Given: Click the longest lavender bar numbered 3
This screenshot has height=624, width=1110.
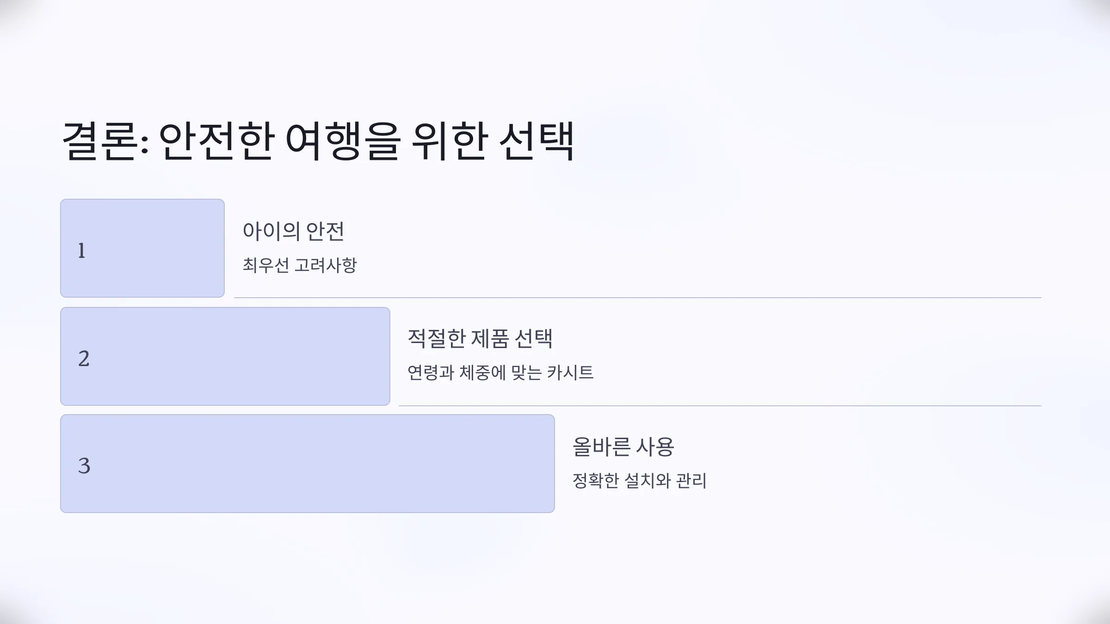Looking at the screenshot, I should click(x=308, y=464).
